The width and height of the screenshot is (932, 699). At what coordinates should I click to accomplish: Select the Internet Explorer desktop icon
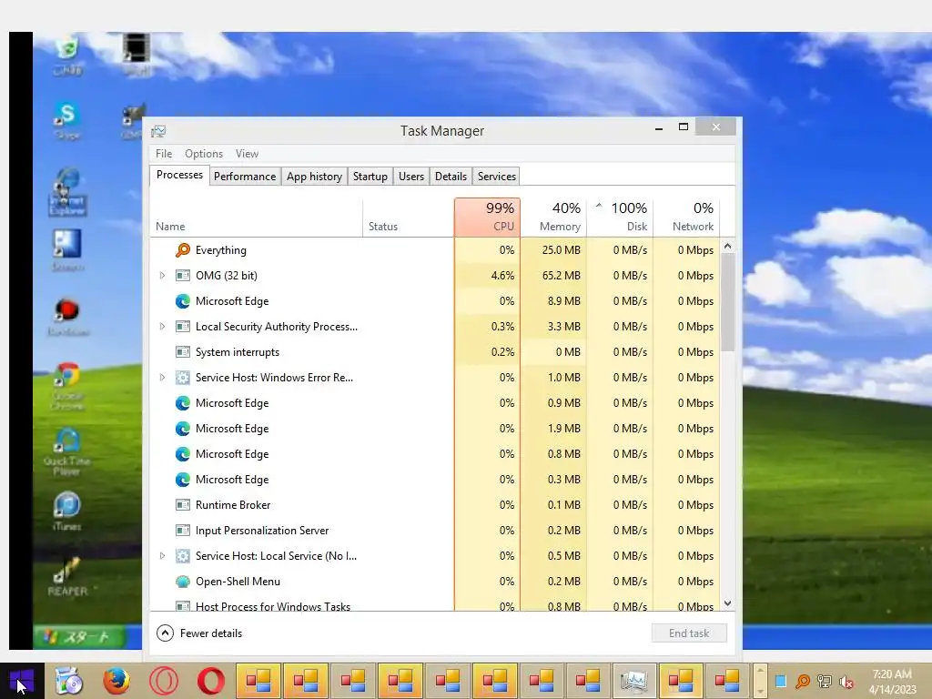coord(67,192)
